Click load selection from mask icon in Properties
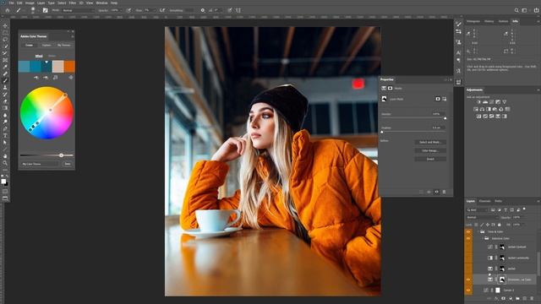Image resolution: width=541 pixels, height=304 pixels. pos(421,192)
